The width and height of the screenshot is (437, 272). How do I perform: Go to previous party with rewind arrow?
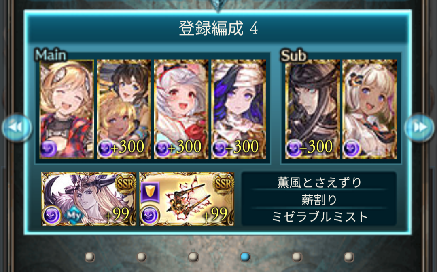tap(17, 128)
